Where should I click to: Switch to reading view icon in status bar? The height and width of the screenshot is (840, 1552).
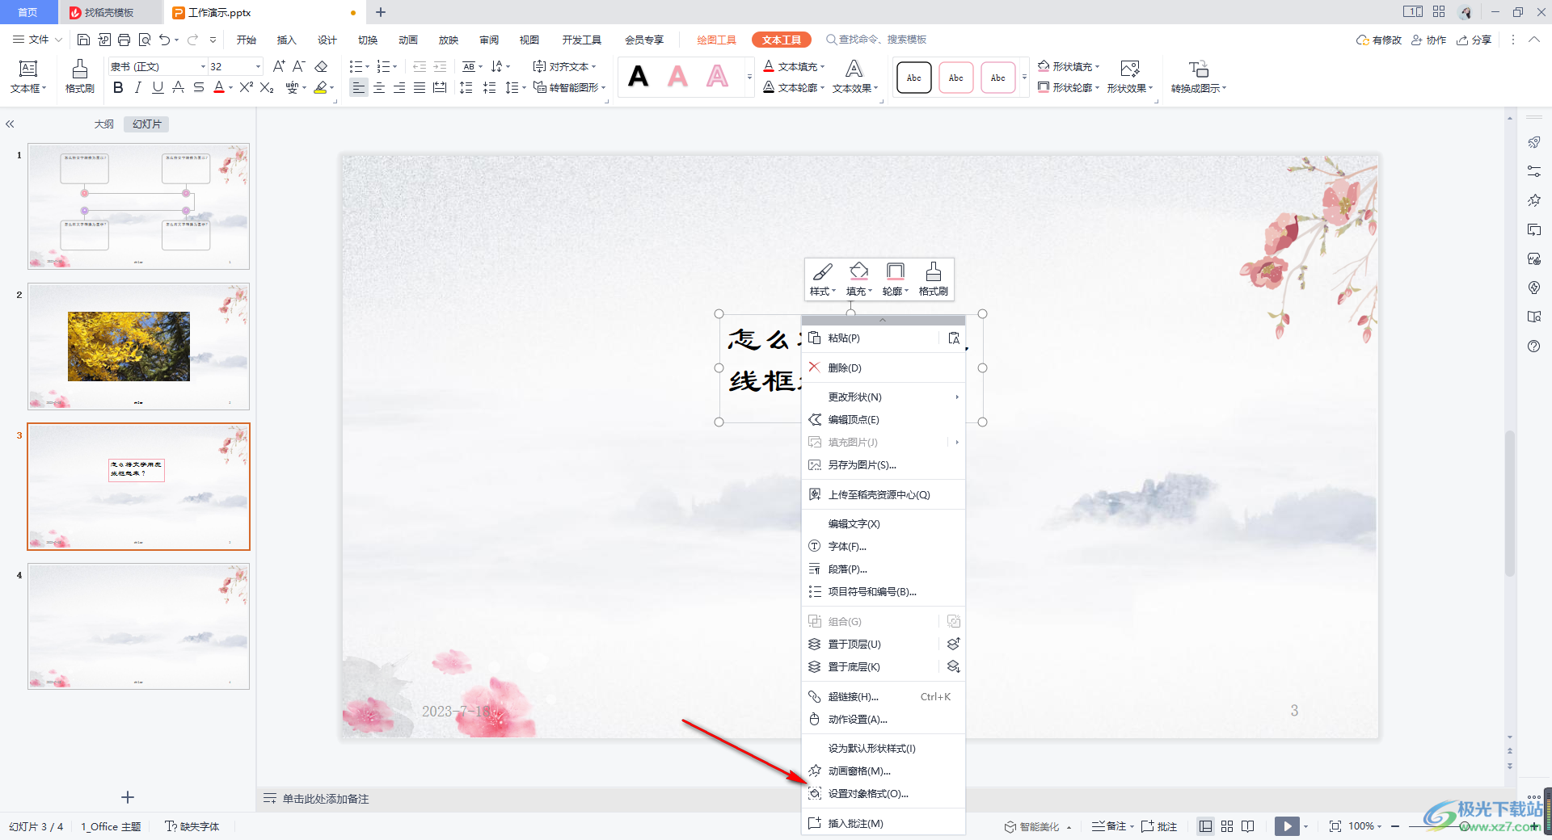pos(1248,826)
